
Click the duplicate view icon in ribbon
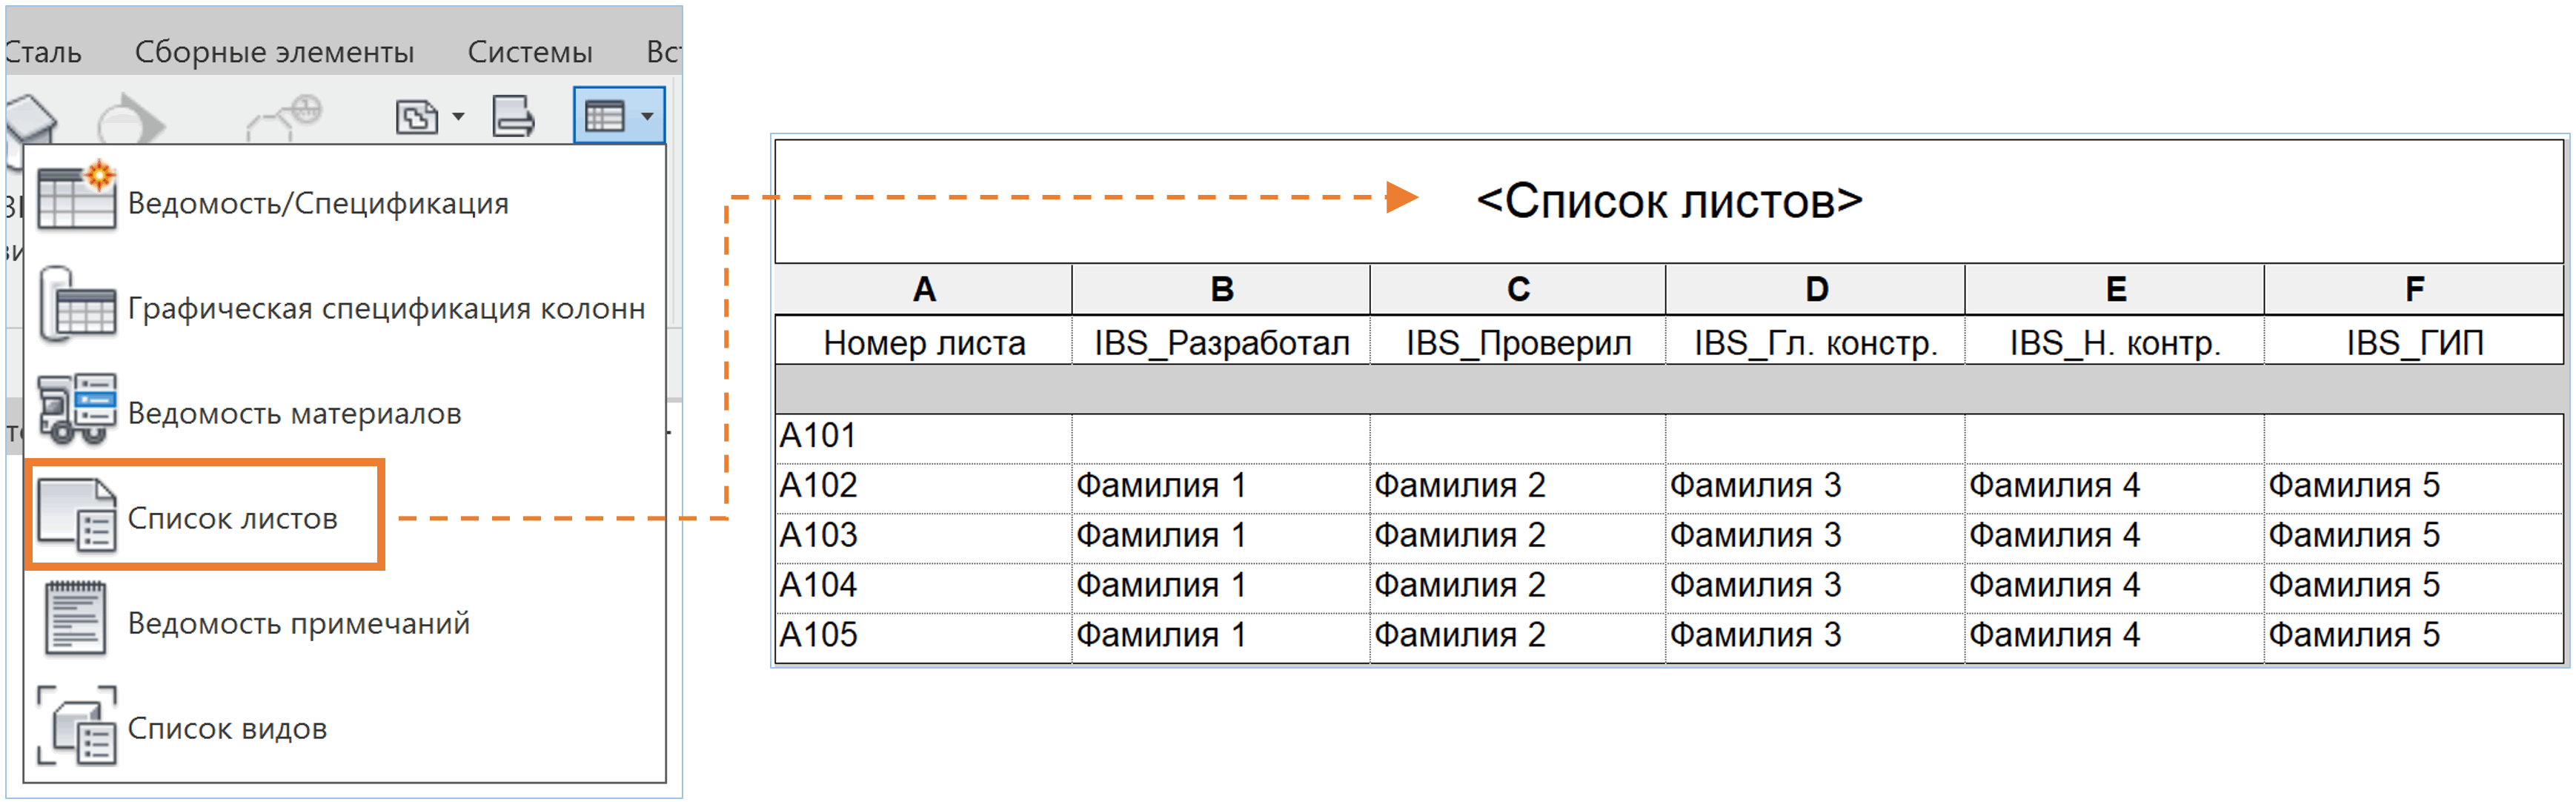[x=417, y=117]
